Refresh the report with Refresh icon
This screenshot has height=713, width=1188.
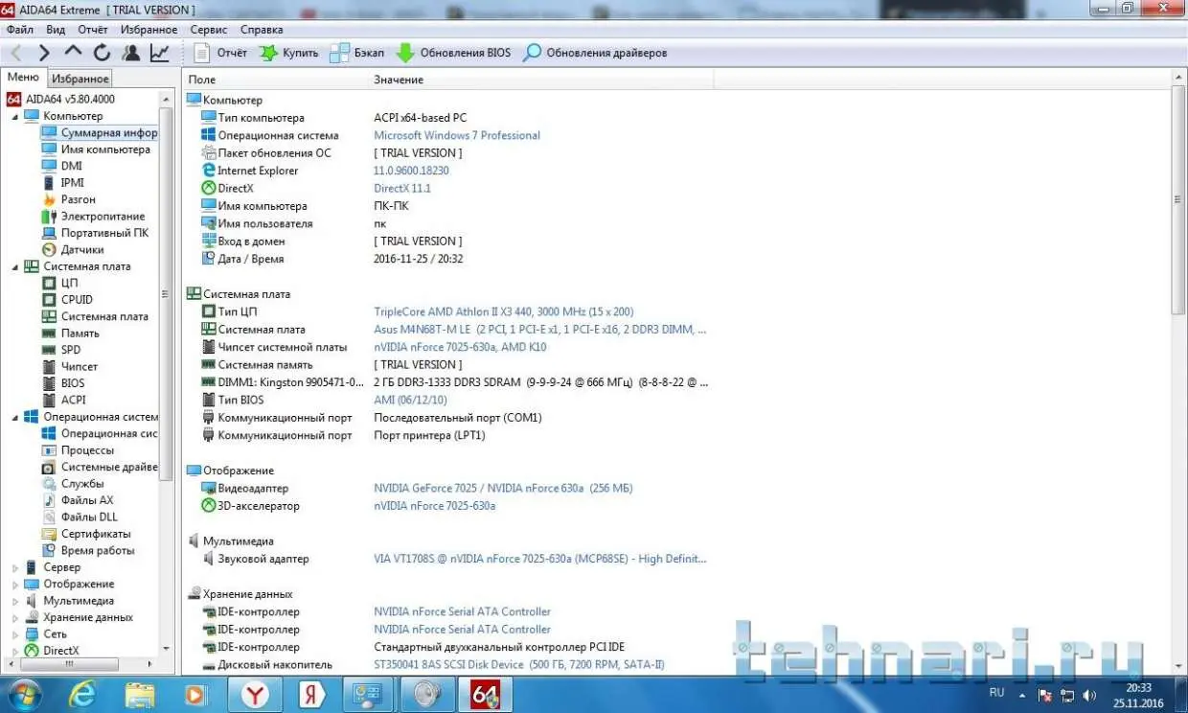click(x=103, y=53)
